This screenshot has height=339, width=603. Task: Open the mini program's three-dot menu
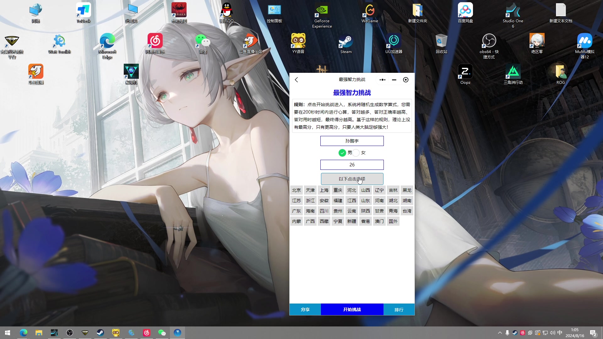click(382, 80)
